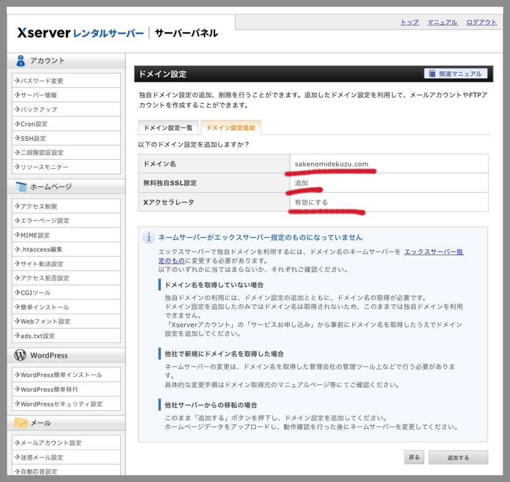The height and width of the screenshot is (482, 510).
Task: Open バックアップ menu item
Action: coord(66,109)
